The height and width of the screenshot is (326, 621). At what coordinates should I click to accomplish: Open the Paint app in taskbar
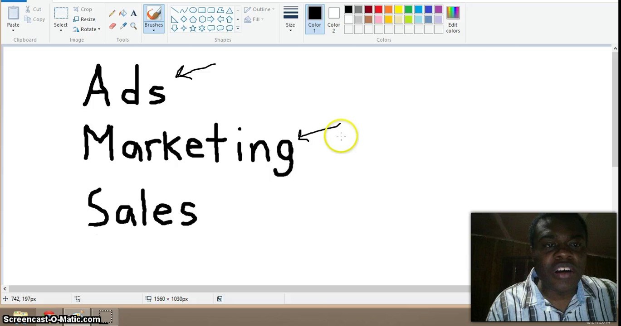pyautogui.click(x=77, y=316)
